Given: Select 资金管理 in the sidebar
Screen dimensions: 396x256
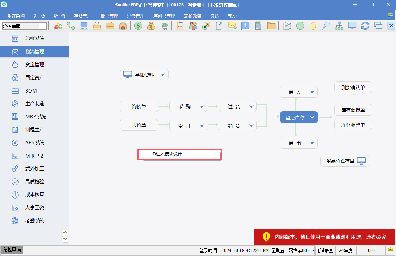Looking at the screenshot, I should (35, 64).
